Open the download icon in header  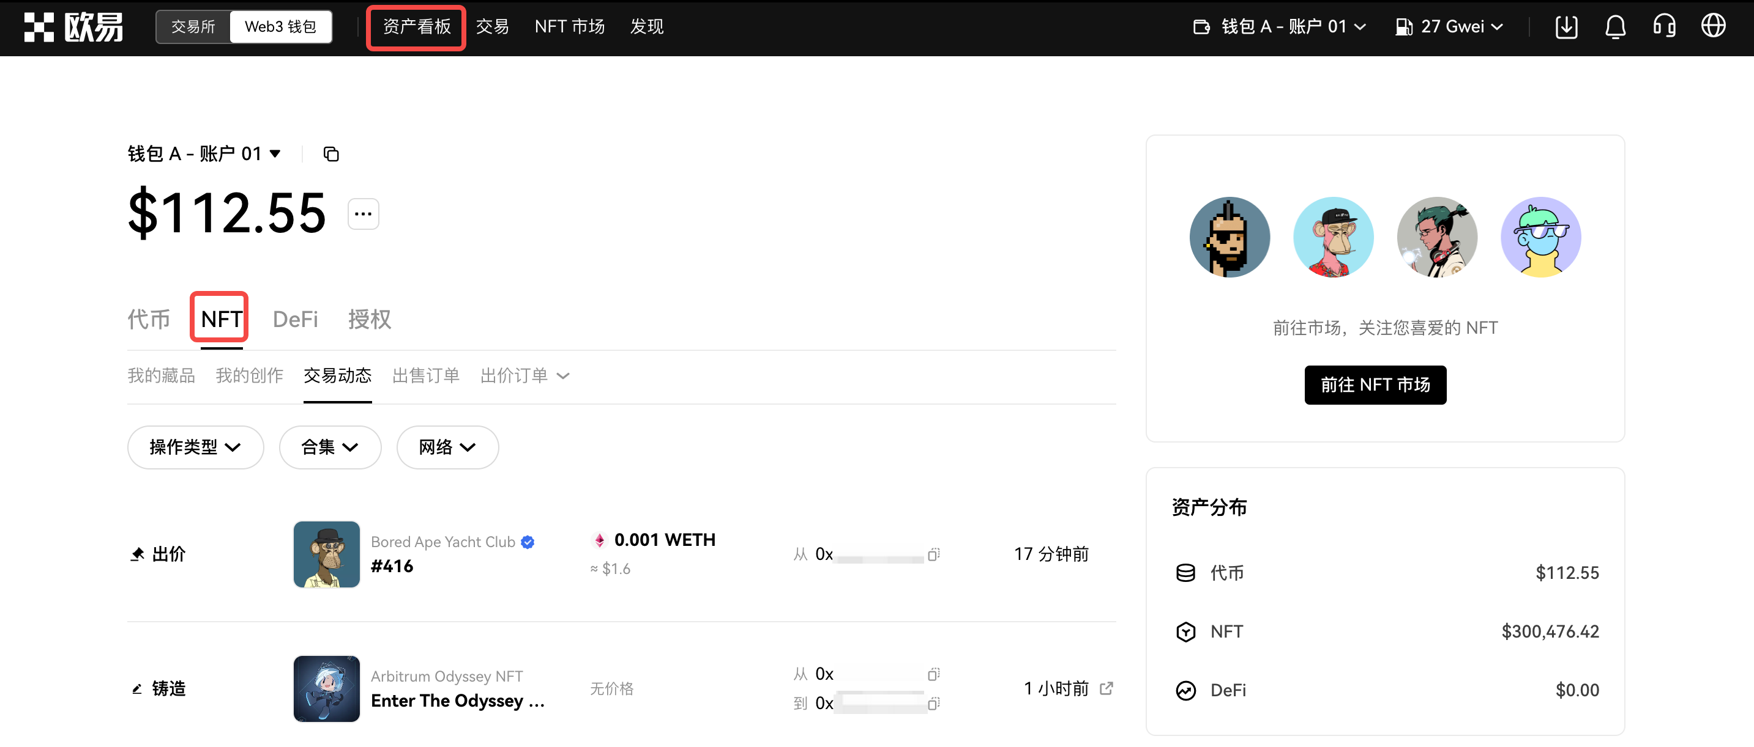(1566, 28)
